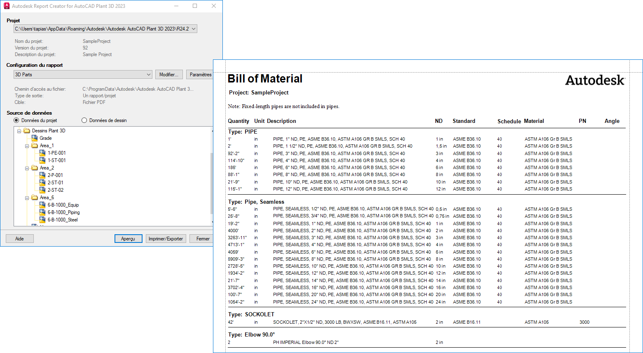Select the 2-ST-01 drawing icon

tap(42, 183)
